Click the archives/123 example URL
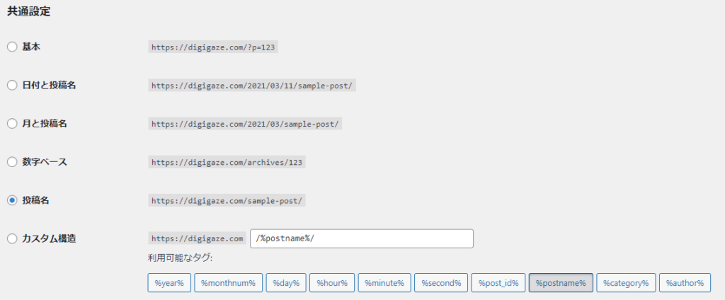 click(227, 162)
